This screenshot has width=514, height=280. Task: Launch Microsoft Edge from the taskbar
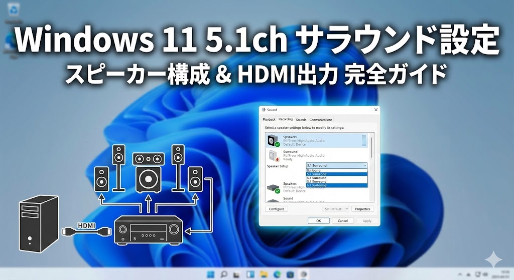pyautogui.click(x=277, y=274)
